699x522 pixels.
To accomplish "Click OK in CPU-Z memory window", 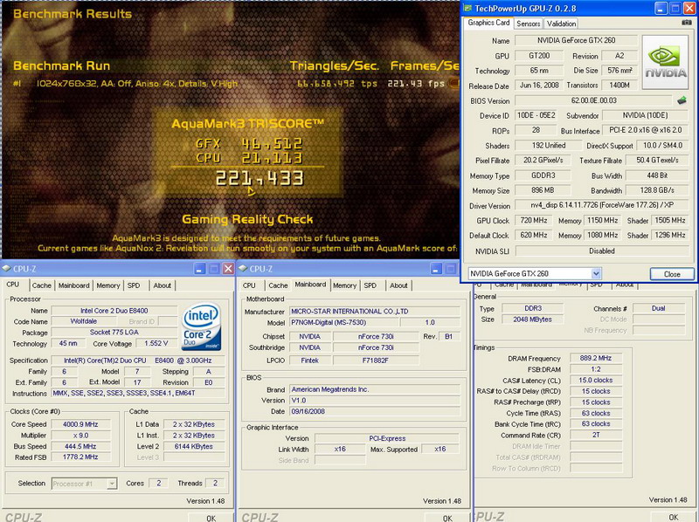I will (x=673, y=517).
